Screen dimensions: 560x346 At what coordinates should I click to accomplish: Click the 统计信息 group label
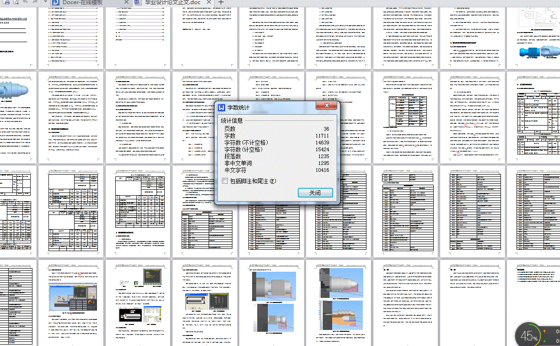[x=232, y=121]
